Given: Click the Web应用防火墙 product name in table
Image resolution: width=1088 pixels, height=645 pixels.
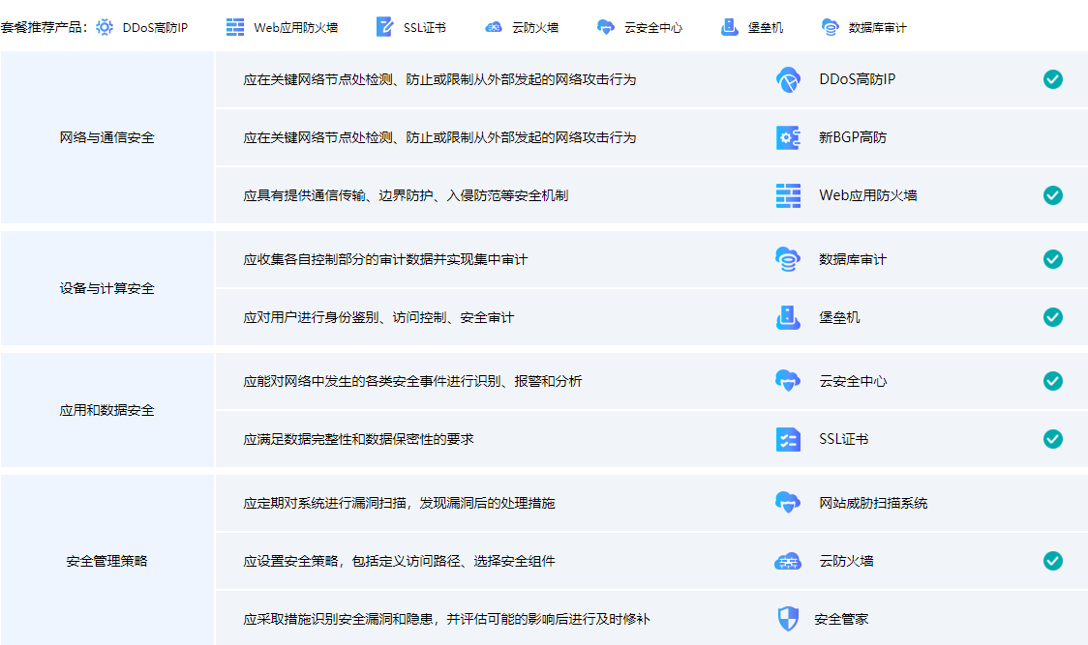Looking at the screenshot, I should (867, 195).
